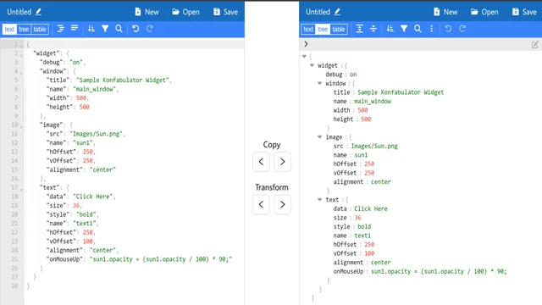The height and width of the screenshot is (305, 542).
Task: Switch right panel to text mode
Action: click(x=308, y=29)
